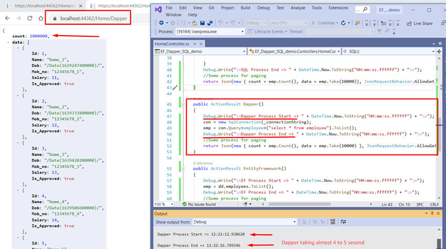The height and width of the screenshot is (249, 446).
Task: Open the Thread dropdown
Action: 340,32
